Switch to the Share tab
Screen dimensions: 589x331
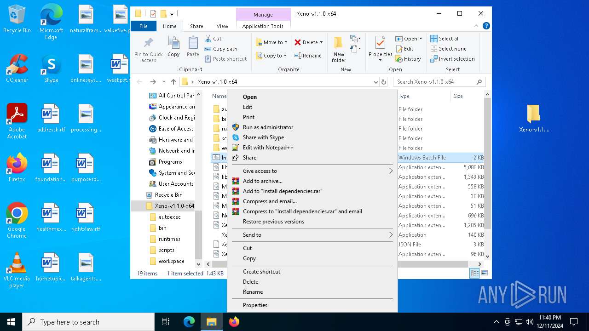[x=196, y=26]
